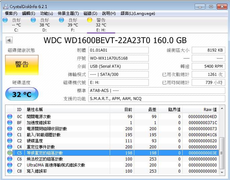The image size is (230, 180).
Task: Select row 加速度錯誤率
Action: click(112, 122)
